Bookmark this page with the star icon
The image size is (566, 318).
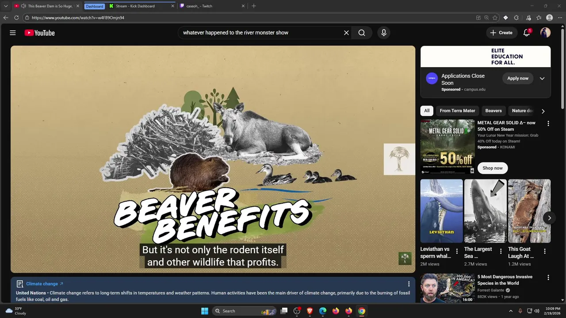pos(495,18)
